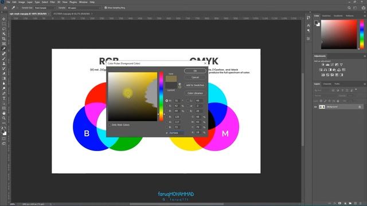Open Color Libraries button

pyautogui.click(x=195, y=93)
